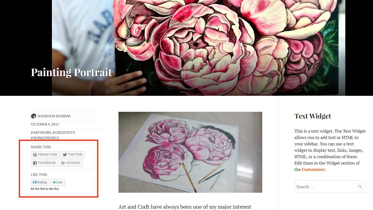Click the magnifier search icon in sidebar

click(x=360, y=187)
